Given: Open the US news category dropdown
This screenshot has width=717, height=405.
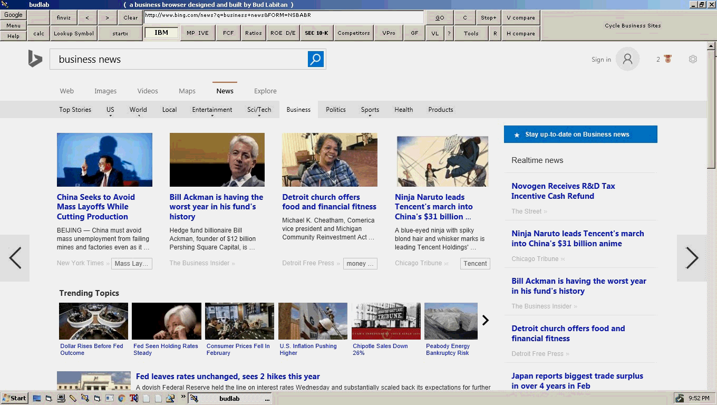Looking at the screenshot, I should pos(110,110).
